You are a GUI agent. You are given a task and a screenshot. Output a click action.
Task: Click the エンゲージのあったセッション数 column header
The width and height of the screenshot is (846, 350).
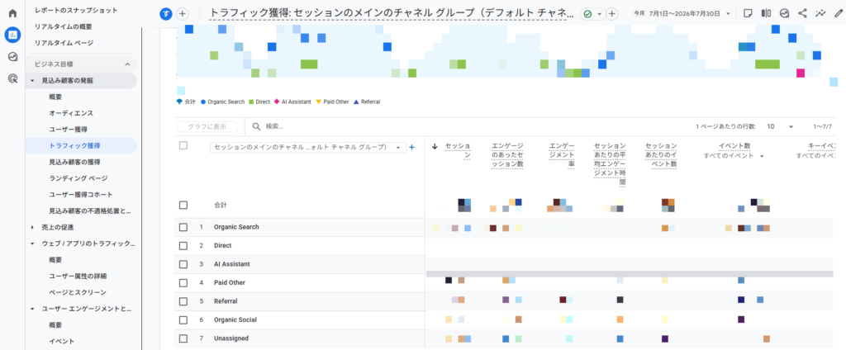508,156
